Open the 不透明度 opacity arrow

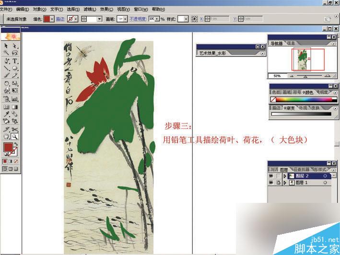[157, 19]
